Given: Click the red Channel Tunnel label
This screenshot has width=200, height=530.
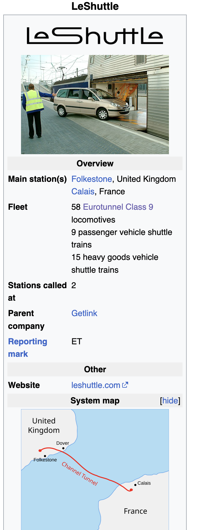Looking at the screenshot, I should click(x=80, y=474).
